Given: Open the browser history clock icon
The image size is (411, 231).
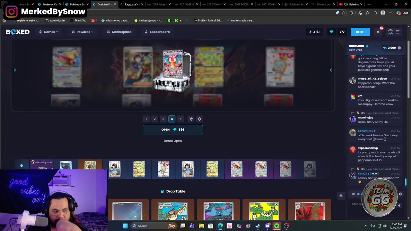Looking at the screenshot, I should point(375,13).
